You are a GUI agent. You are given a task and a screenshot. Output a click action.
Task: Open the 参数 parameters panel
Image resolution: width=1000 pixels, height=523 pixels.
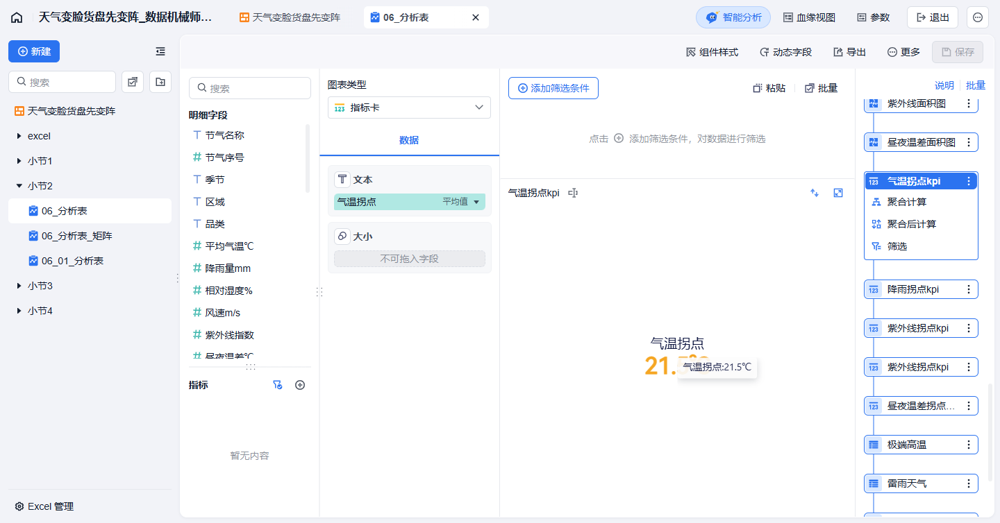(x=873, y=17)
